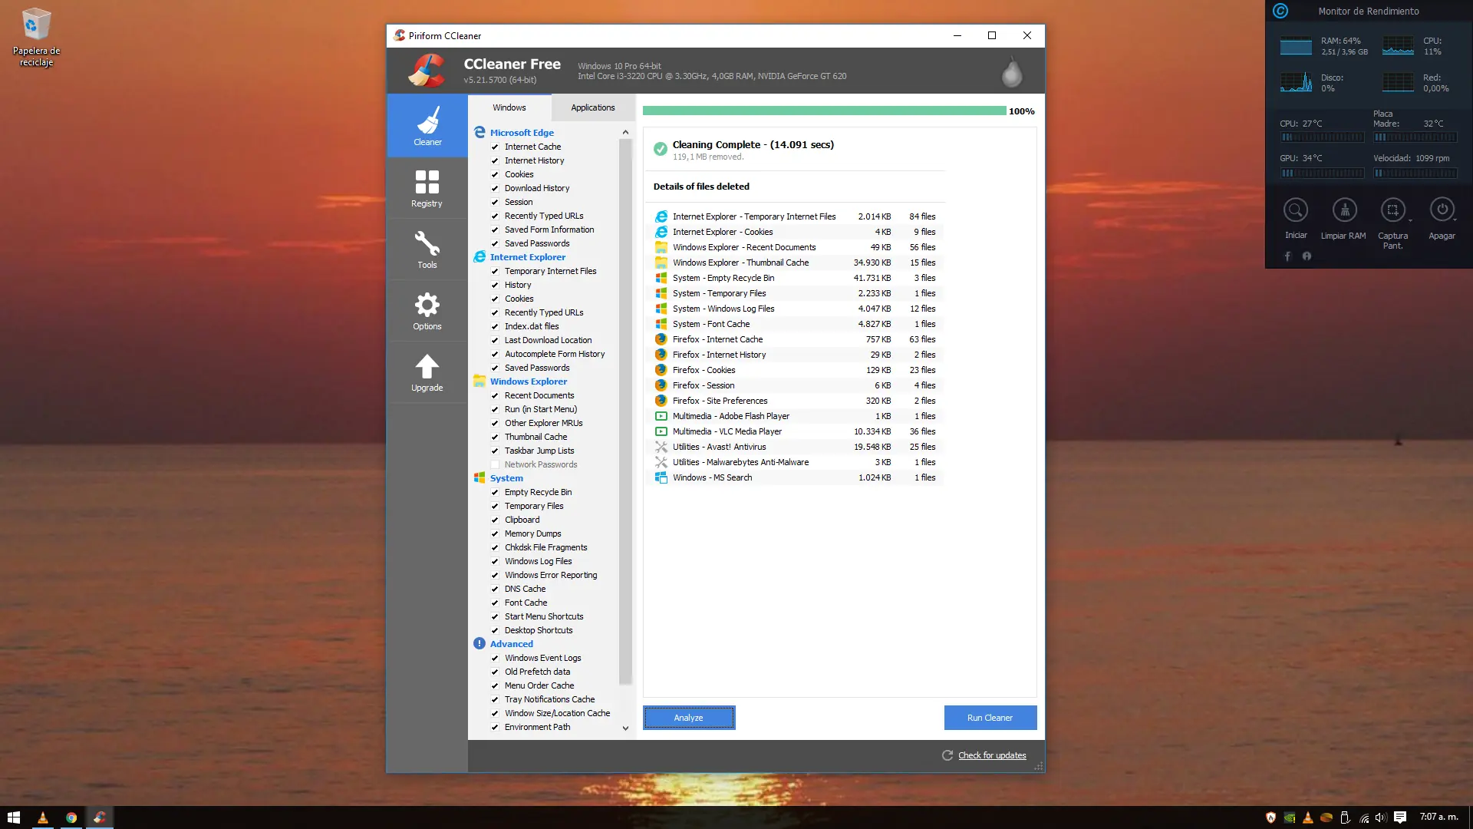Viewport: 1473px width, 829px height.
Task: Open VLC from the taskbar
Action: coord(43,817)
